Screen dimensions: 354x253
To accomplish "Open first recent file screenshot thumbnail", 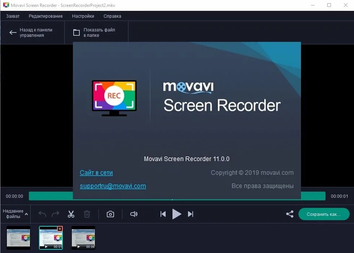I will (x=18, y=237).
